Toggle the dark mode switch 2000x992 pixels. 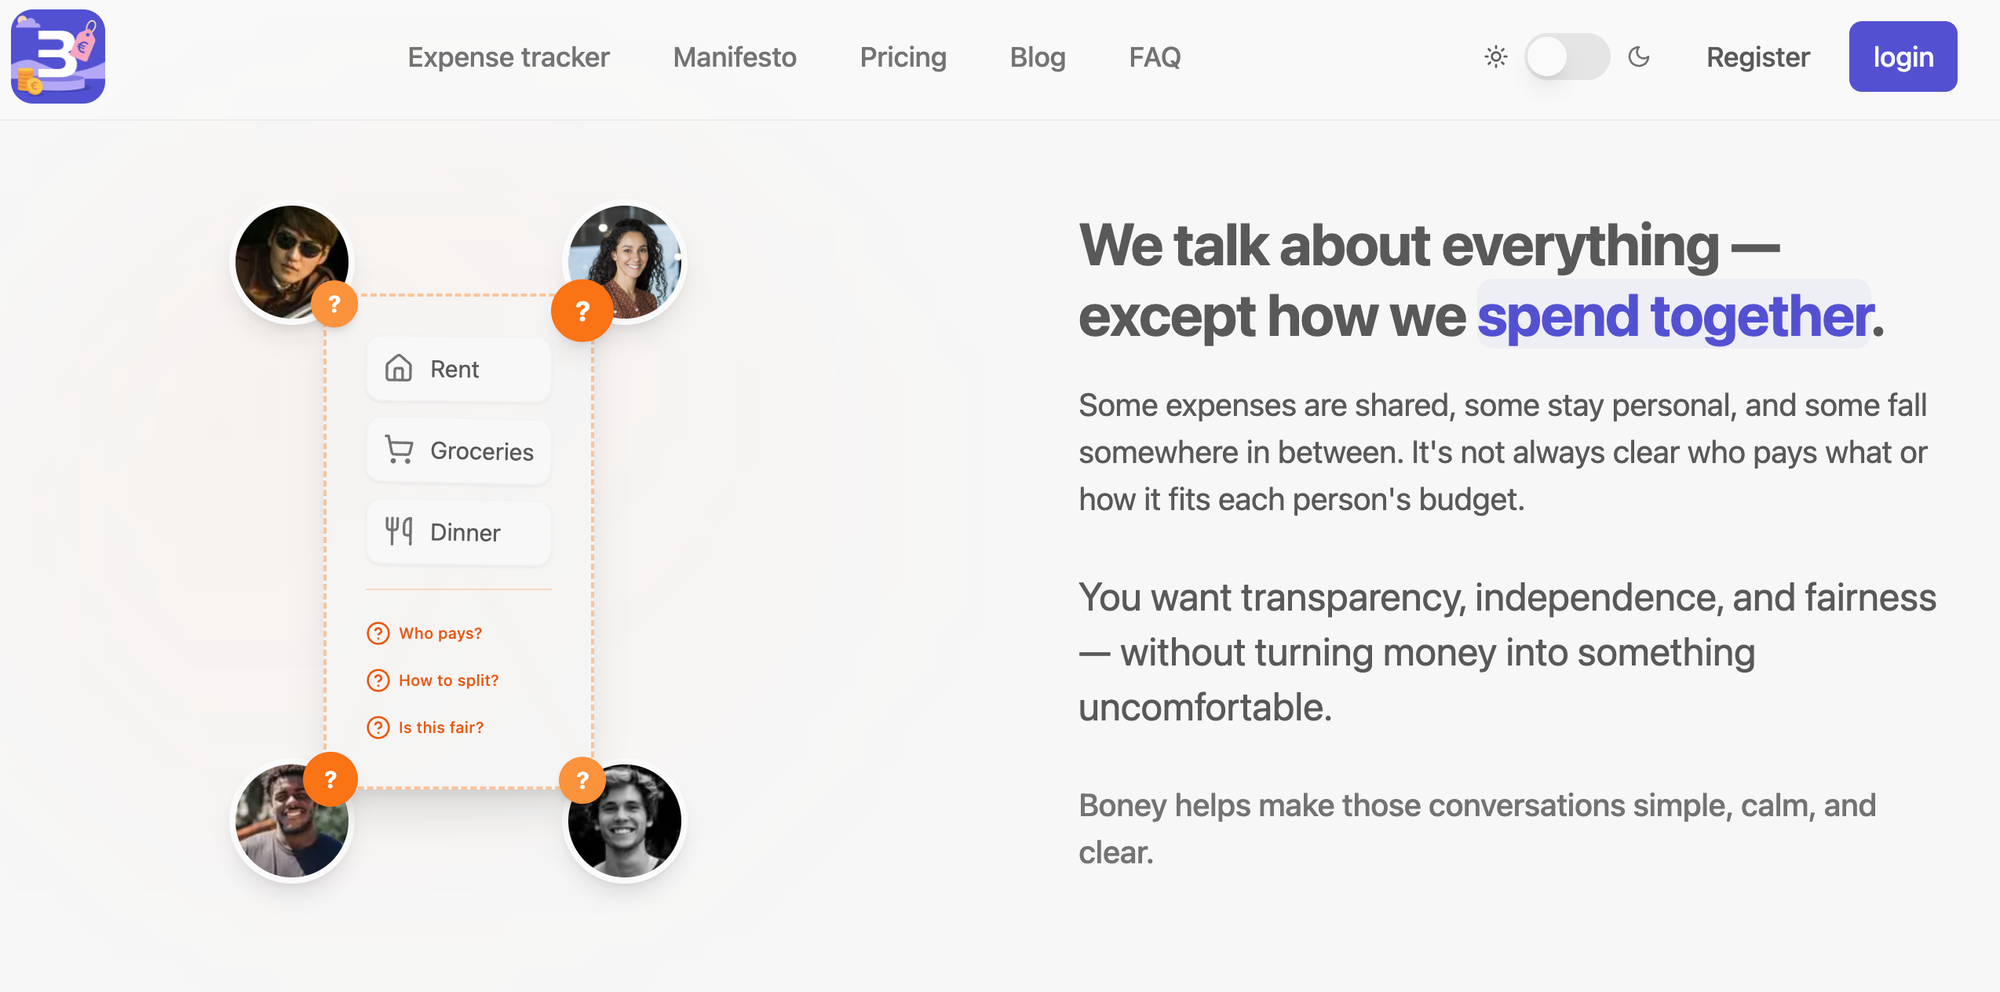click(x=1567, y=57)
